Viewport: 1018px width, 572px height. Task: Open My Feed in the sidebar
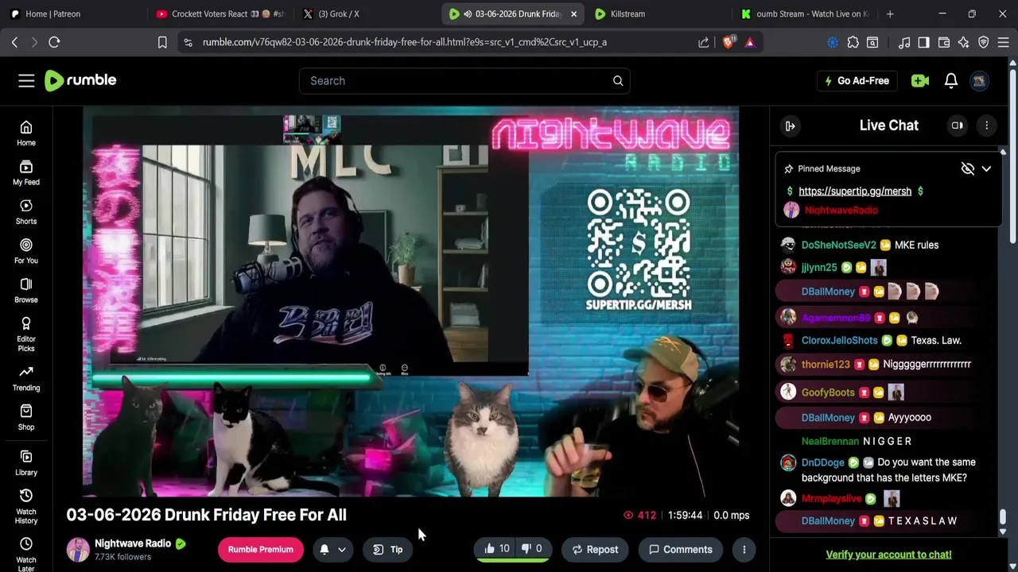click(26, 173)
